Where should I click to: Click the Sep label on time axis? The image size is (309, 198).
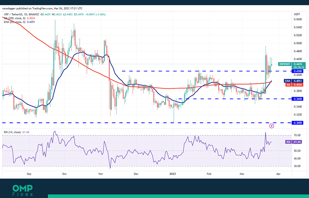[29, 174]
